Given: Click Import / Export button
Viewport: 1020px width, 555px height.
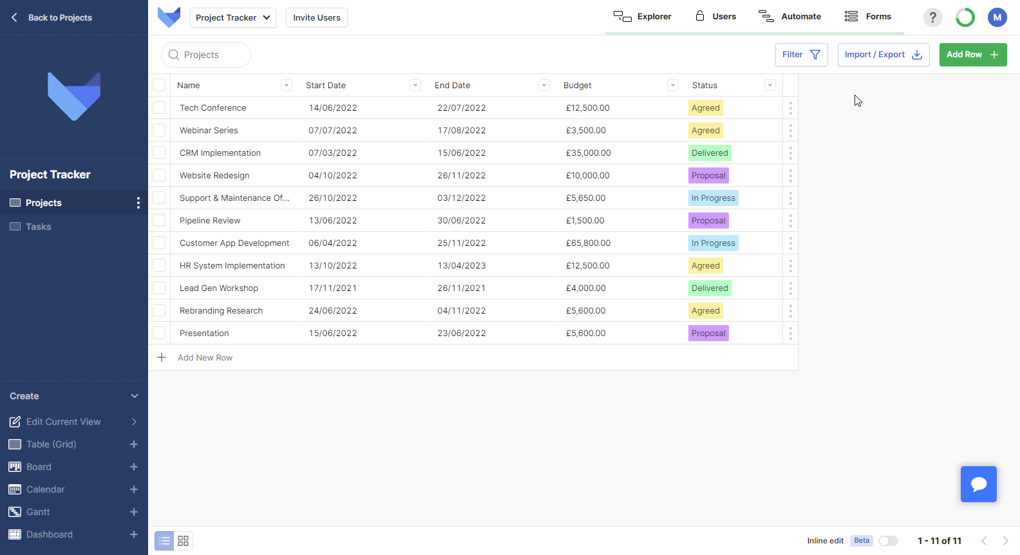Looking at the screenshot, I should coord(883,55).
